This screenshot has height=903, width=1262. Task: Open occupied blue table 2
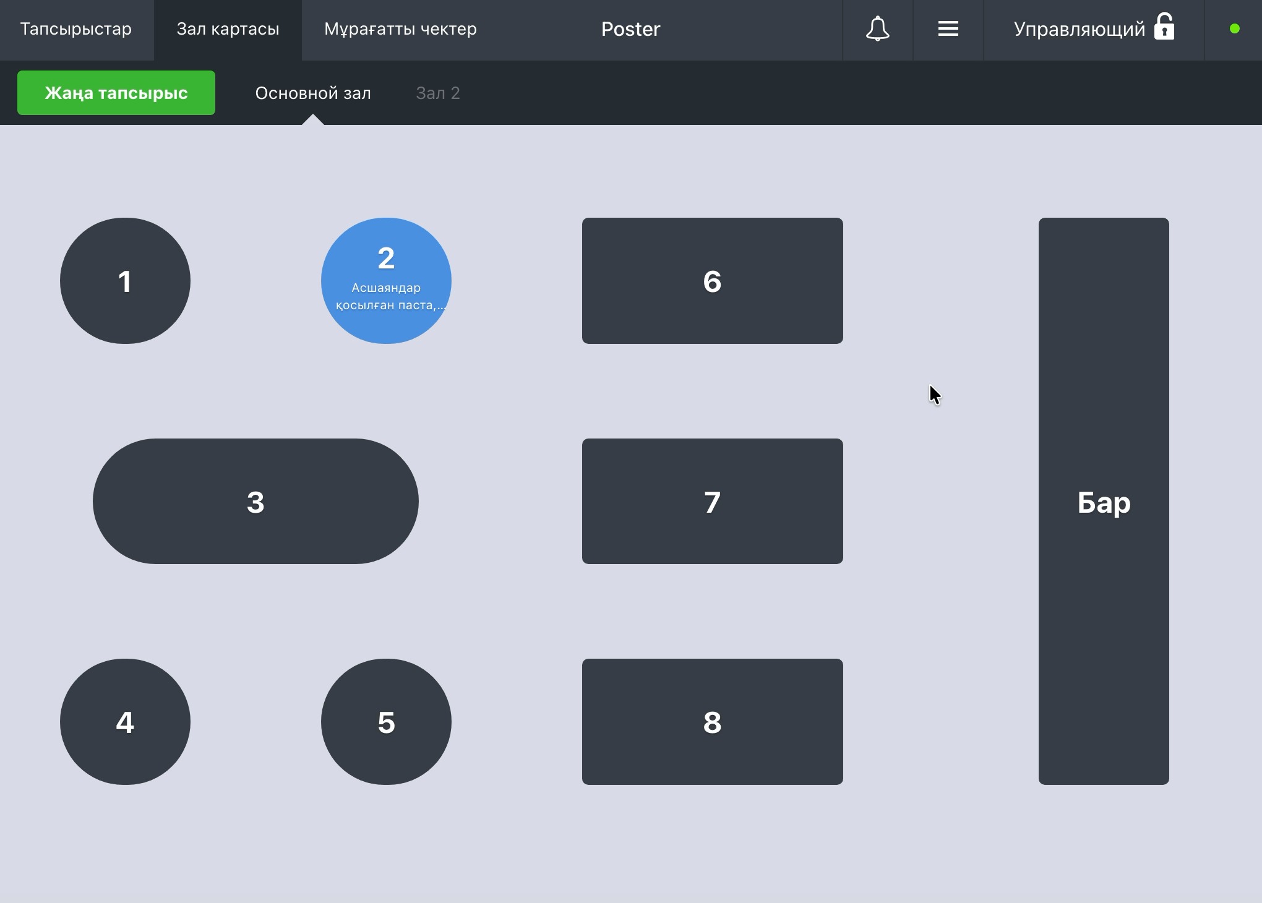[386, 281]
